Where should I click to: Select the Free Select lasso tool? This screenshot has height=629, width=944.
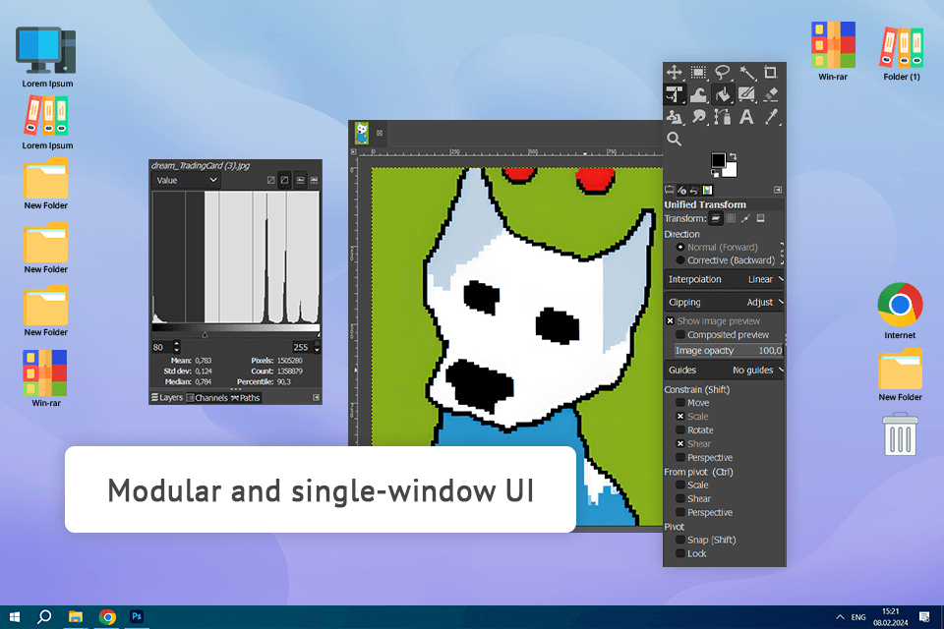click(x=723, y=73)
